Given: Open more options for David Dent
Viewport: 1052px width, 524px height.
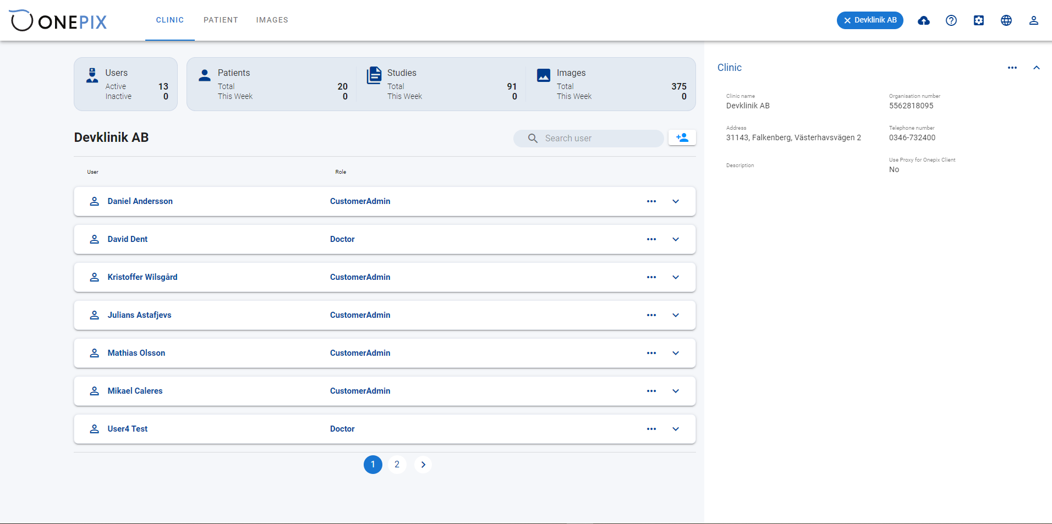Looking at the screenshot, I should coord(651,239).
